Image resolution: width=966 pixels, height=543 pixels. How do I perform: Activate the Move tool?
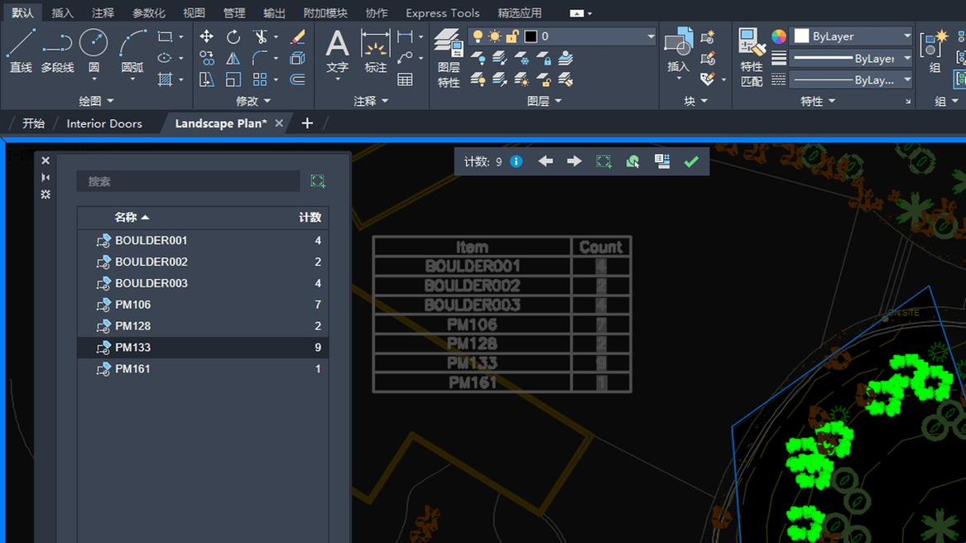point(204,37)
